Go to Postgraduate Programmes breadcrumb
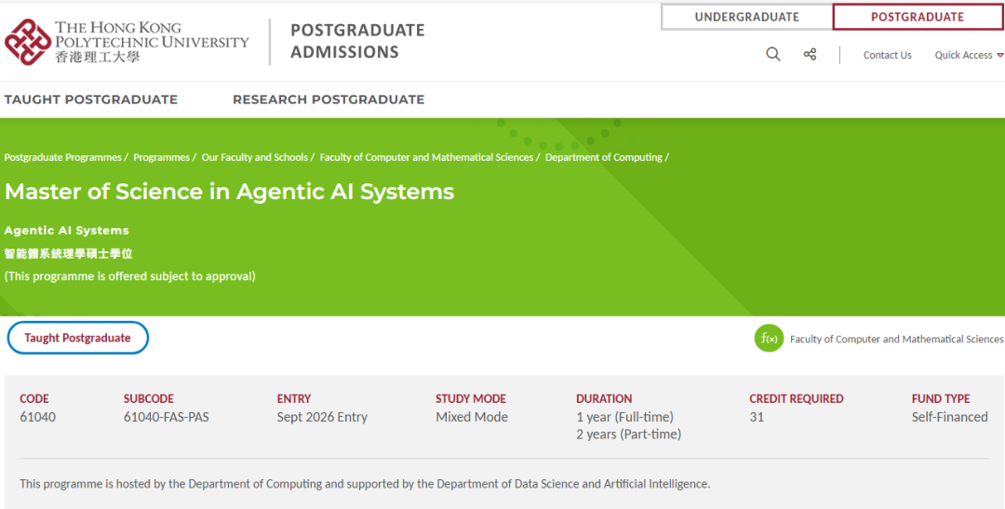Image resolution: width=1005 pixels, height=509 pixels. [x=63, y=158]
